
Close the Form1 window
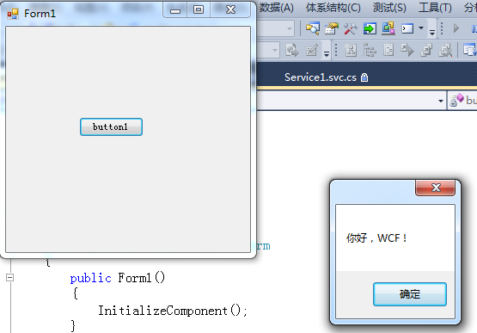pos(230,10)
